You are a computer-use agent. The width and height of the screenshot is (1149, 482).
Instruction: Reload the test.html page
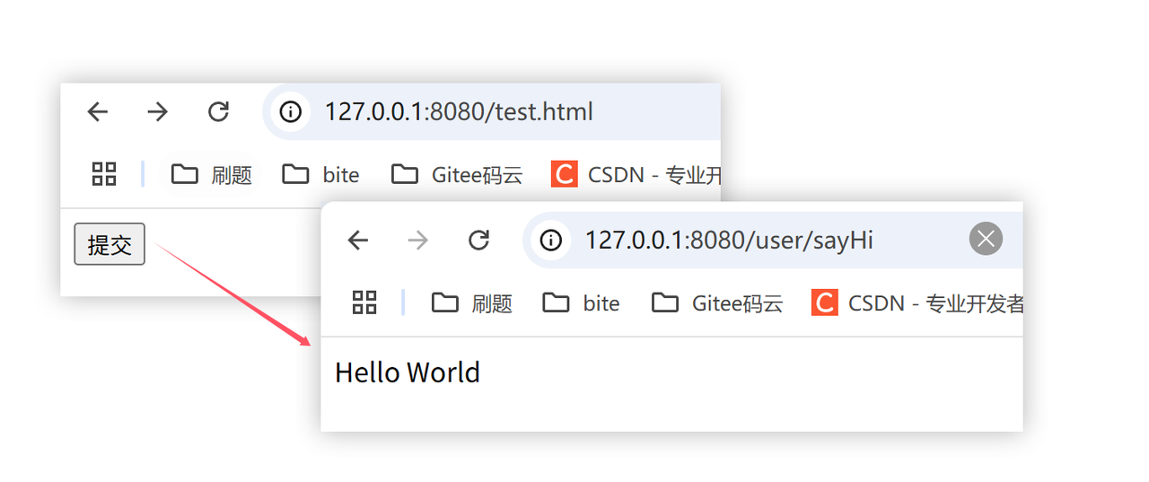pyautogui.click(x=218, y=112)
